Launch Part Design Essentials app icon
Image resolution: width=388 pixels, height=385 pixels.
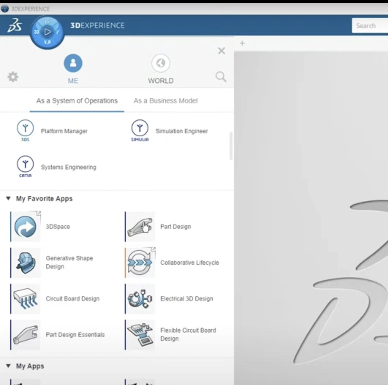[26, 335]
